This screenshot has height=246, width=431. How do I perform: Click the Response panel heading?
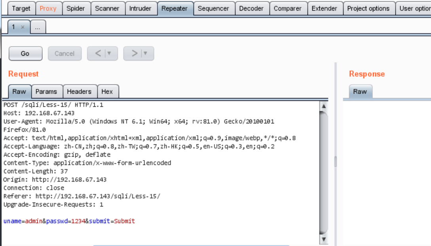click(x=367, y=74)
